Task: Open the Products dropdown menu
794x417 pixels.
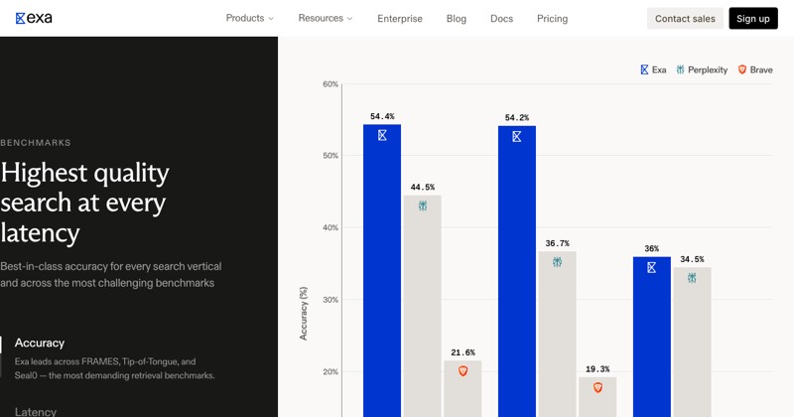Action: click(250, 18)
